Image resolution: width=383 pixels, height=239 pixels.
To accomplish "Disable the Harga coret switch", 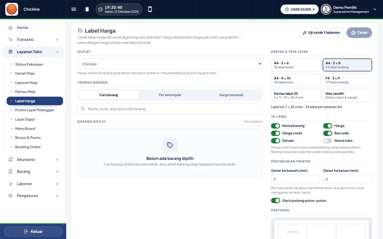I will [x=276, y=133].
